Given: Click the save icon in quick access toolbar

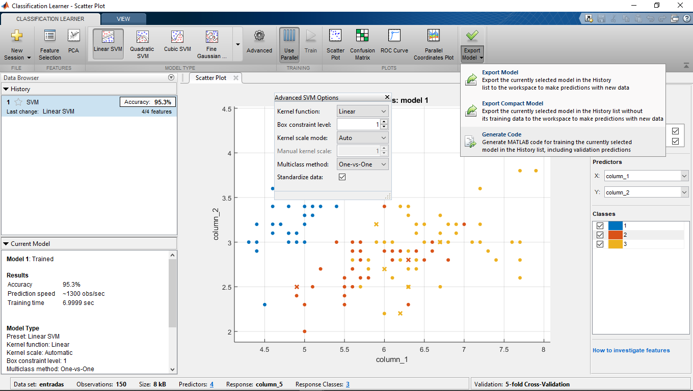Looking at the screenshot, I should tap(601, 19).
